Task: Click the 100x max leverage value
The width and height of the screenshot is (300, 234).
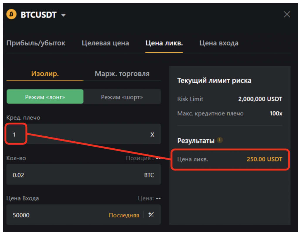Action: pos(276,113)
